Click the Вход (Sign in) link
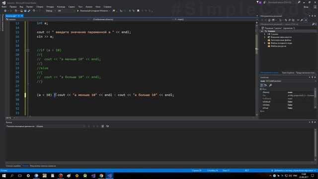This screenshot has height=179, width=318. [306, 7]
